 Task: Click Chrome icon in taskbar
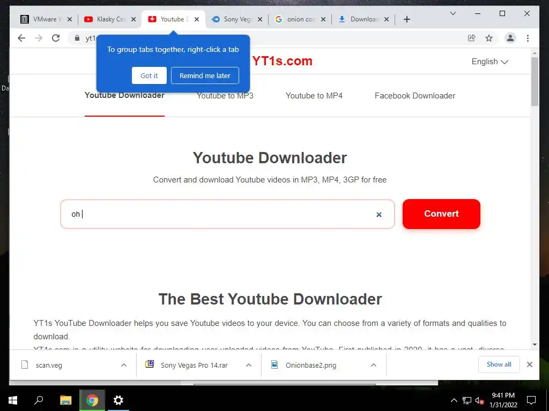(x=92, y=400)
